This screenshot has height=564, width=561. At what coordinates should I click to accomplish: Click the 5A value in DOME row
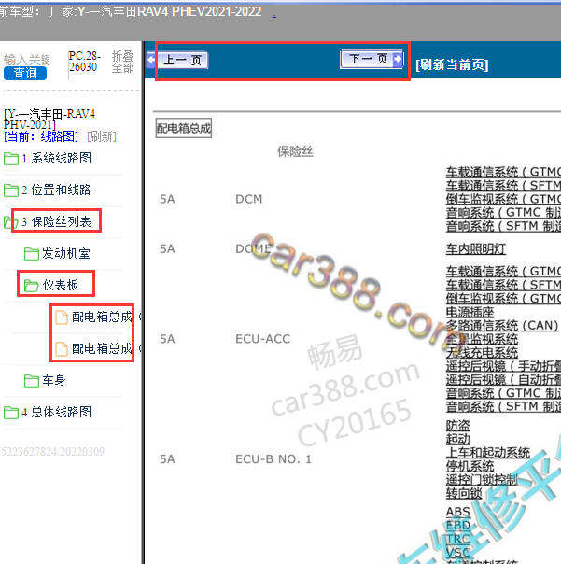167,248
